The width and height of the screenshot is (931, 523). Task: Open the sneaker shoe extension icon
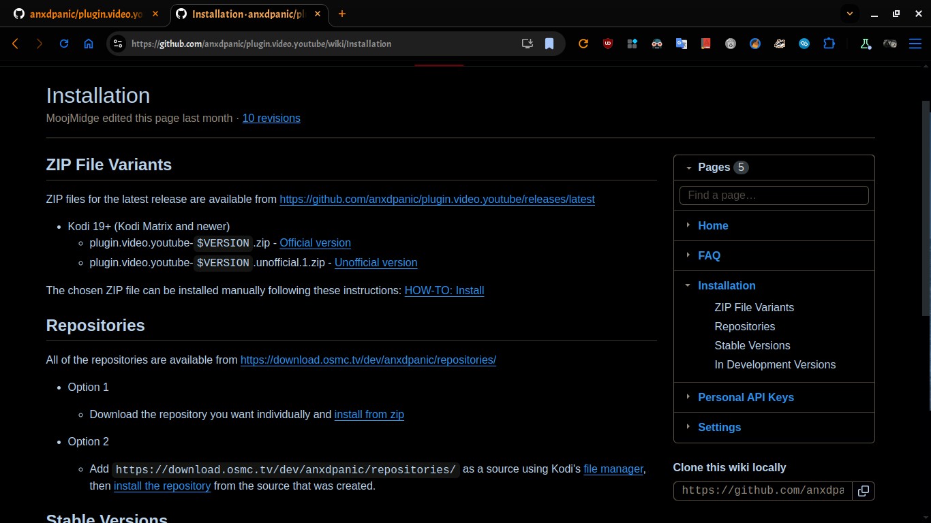pos(780,44)
